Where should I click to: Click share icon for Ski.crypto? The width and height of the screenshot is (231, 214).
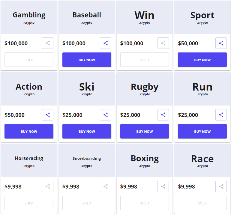click(x=106, y=115)
